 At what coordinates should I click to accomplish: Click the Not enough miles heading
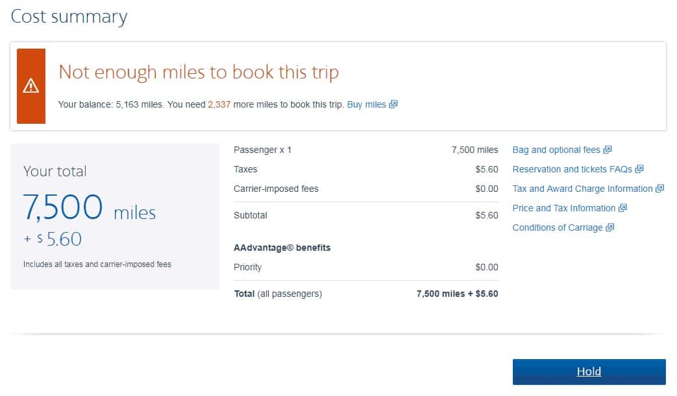click(199, 72)
